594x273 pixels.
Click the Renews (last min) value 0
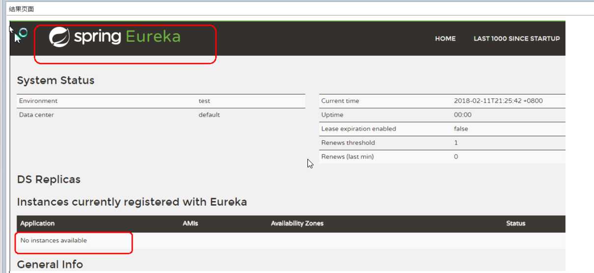click(x=456, y=157)
